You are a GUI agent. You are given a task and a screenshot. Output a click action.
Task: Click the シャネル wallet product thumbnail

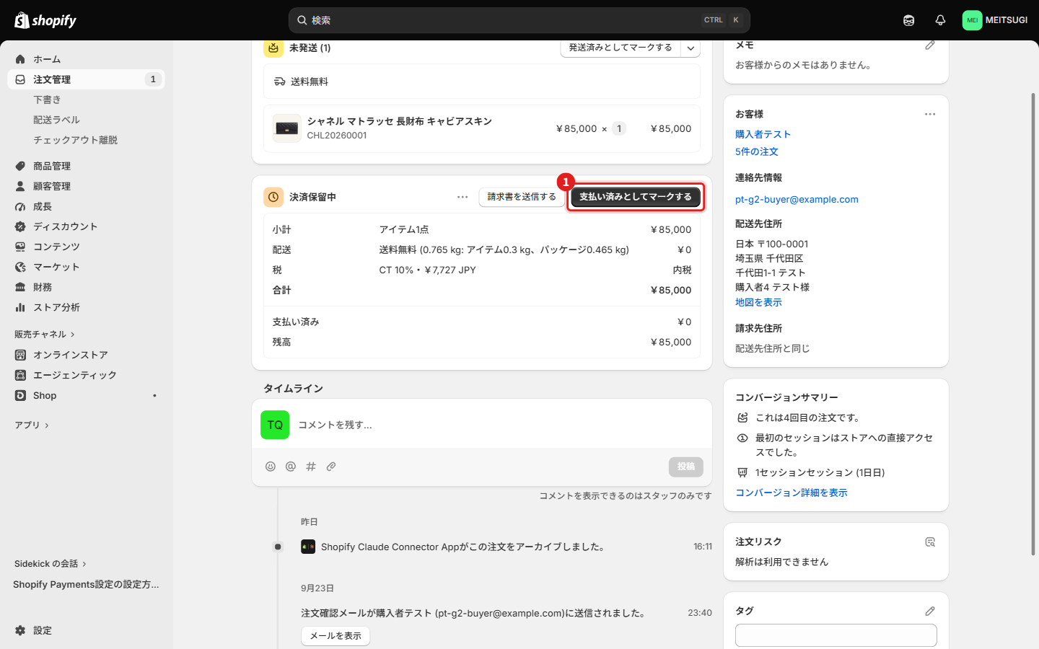coord(287,128)
